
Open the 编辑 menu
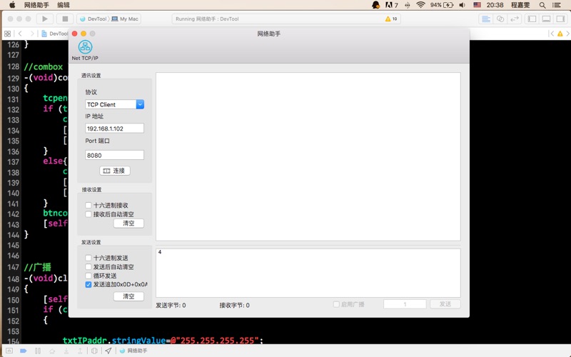tap(64, 5)
